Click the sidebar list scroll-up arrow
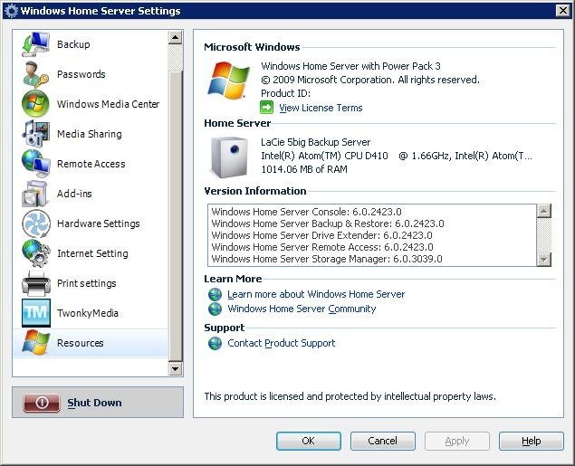The width and height of the screenshot is (575, 466). (176, 37)
